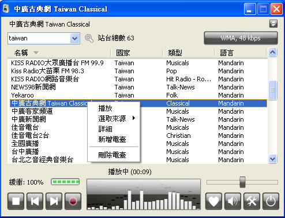Click the highlighted Classical genre cell
Viewport: 285px width, 218px height.
pos(178,103)
